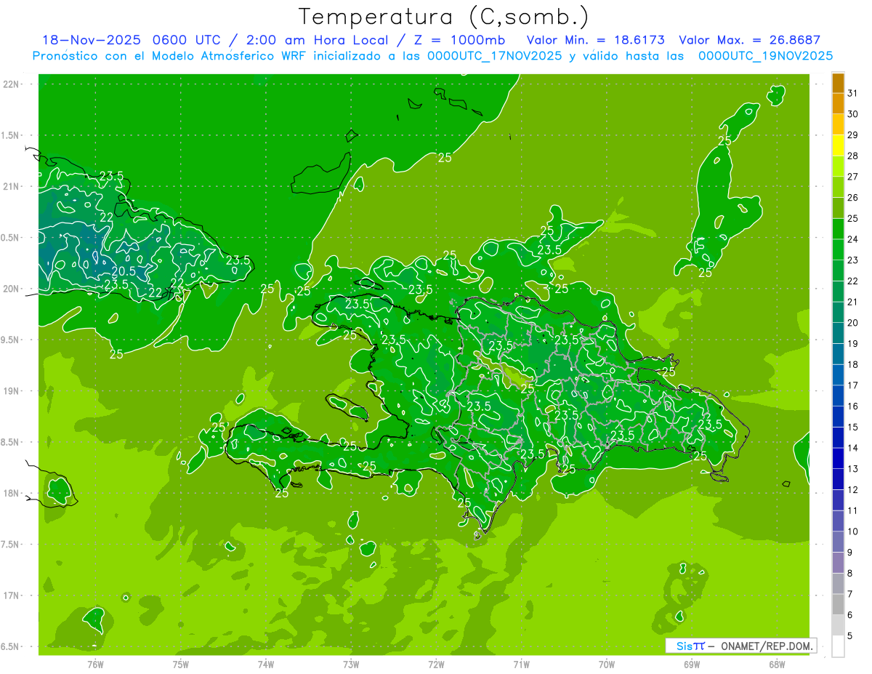
Task: Click the "69W" longitude axis label
Action: click(692, 664)
